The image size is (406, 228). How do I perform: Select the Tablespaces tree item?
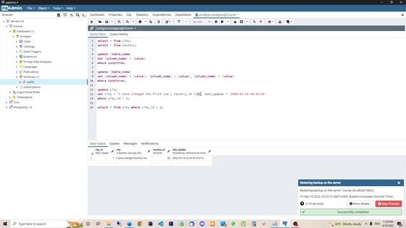tap(25, 97)
